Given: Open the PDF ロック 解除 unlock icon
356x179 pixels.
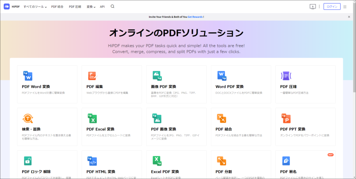Looking at the screenshot, I should (28, 161).
